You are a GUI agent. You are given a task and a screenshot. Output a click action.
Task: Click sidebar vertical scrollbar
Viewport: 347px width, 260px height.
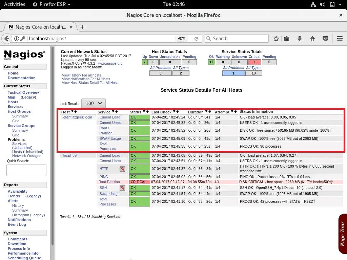53,146
